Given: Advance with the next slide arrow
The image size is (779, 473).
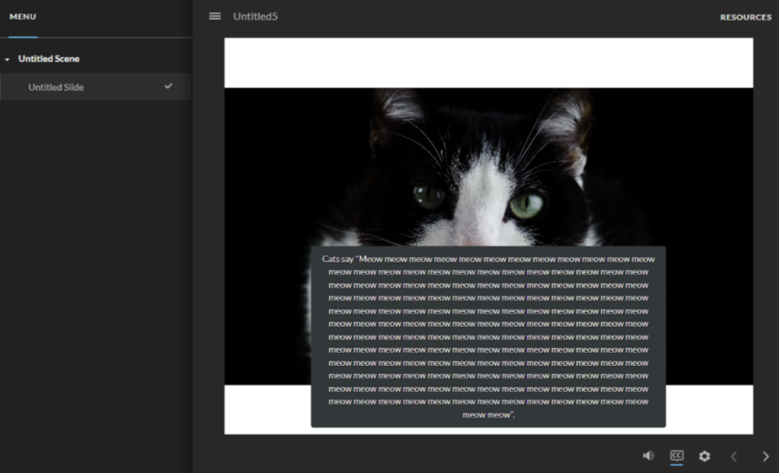Looking at the screenshot, I should pos(765,457).
